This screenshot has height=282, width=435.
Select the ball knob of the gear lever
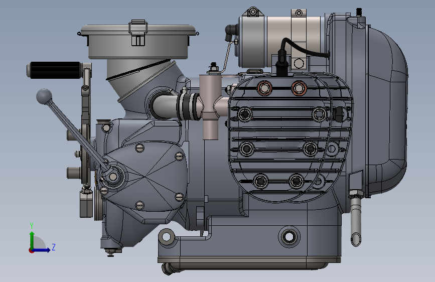[x=44, y=96]
